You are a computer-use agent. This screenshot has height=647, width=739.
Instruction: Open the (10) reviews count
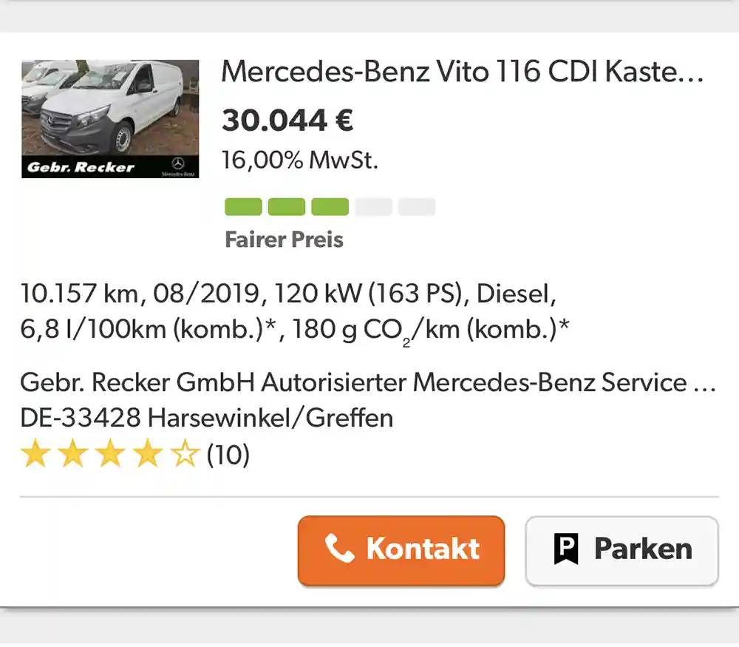click(x=228, y=455)
